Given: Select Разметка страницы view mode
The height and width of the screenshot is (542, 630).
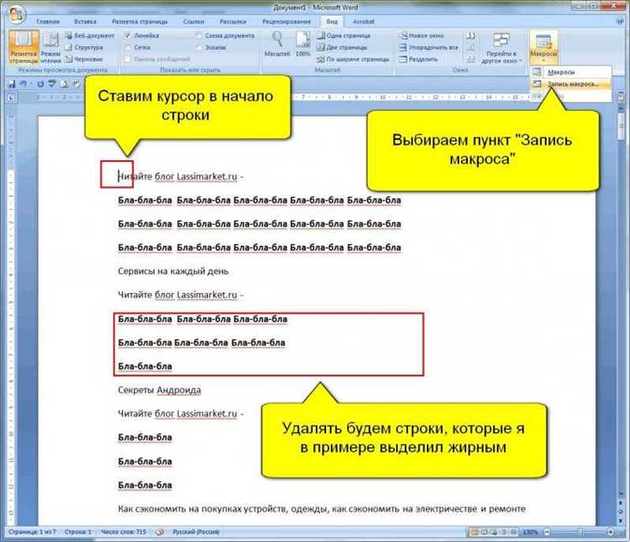Looking at the screenshot, I should 24,47.
